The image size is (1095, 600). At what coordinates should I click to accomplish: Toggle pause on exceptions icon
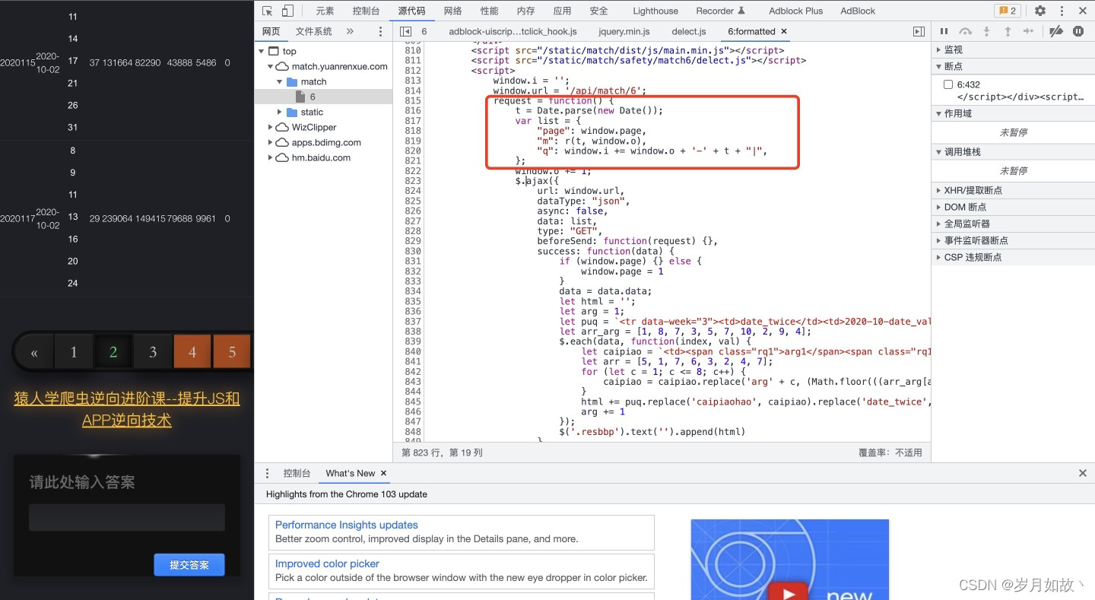(1078, 31)
